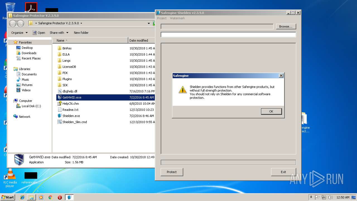Select the EULA folder
This screenshot has width=357, height=201.
pyautogui.click(x=66, y=54)
